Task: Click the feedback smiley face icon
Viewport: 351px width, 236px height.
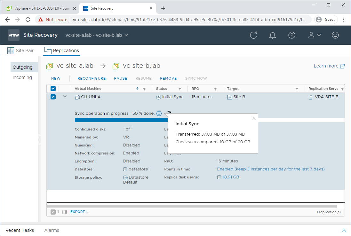Action: (x=335, y=35)
